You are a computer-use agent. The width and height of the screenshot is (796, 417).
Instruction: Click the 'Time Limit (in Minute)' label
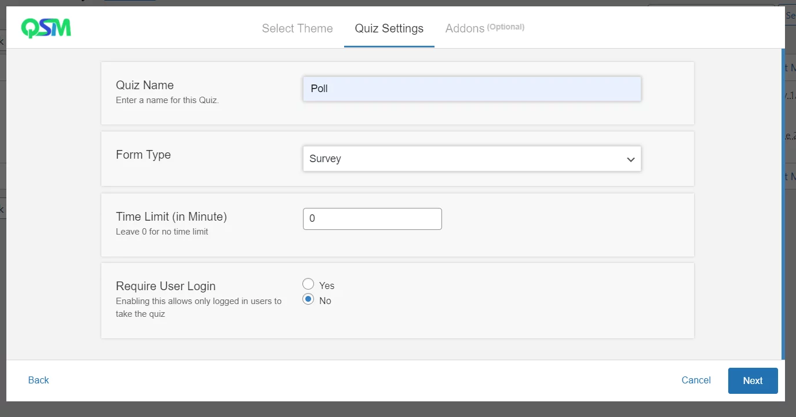pyautogui.click(x=171, y=217)
